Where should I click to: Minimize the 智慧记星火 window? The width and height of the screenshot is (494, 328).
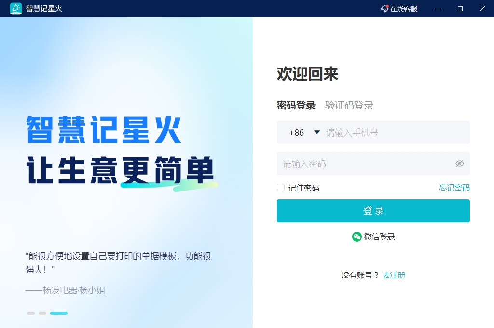point(438,9)
